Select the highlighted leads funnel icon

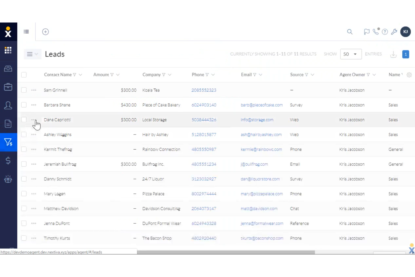[x=8, y=142]
